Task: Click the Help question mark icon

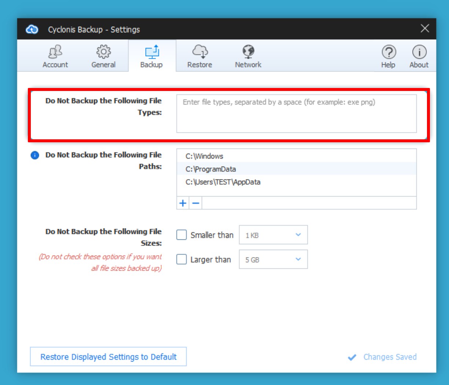Action: pyautogui.click(x=388, y=52)
